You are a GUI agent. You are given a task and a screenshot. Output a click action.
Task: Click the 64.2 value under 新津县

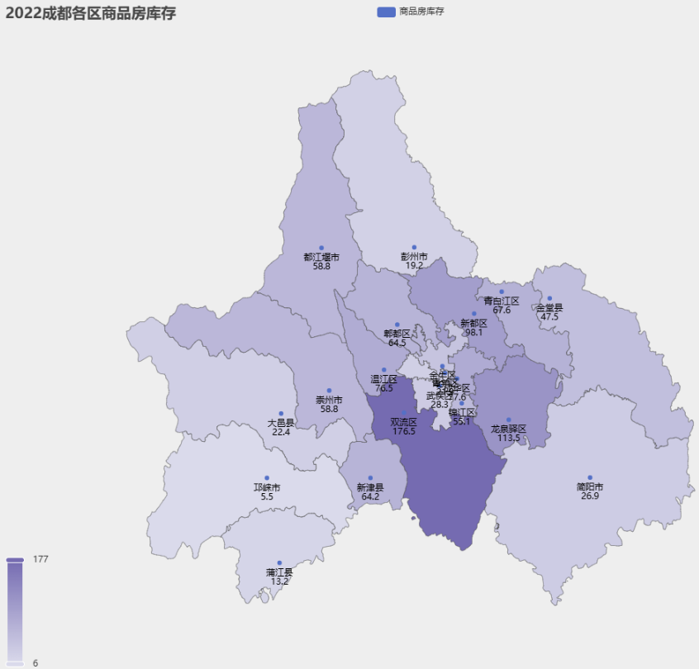pyautogui.click(x=370, y=496)
